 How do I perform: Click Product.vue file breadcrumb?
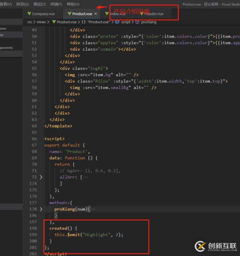tap(67, 22)
